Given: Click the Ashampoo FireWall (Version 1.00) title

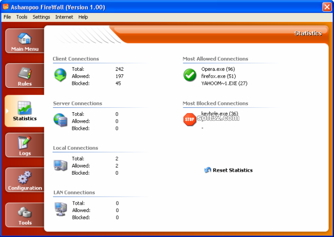Looking at the screenshot, I should pyautogui.click(x=58, y=7).
